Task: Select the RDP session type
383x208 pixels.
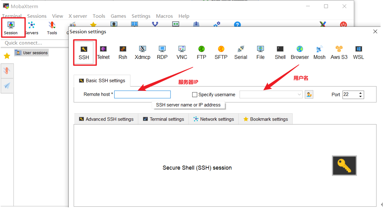Action: (162, 52)
